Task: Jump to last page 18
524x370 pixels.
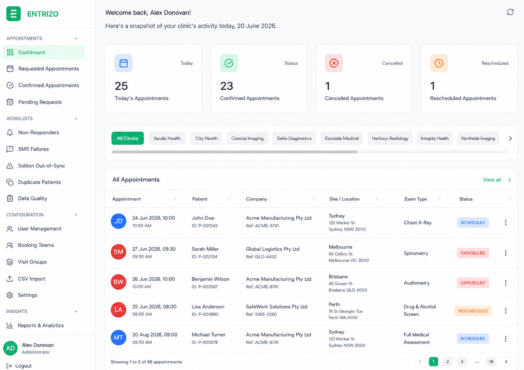Action: 491,362
